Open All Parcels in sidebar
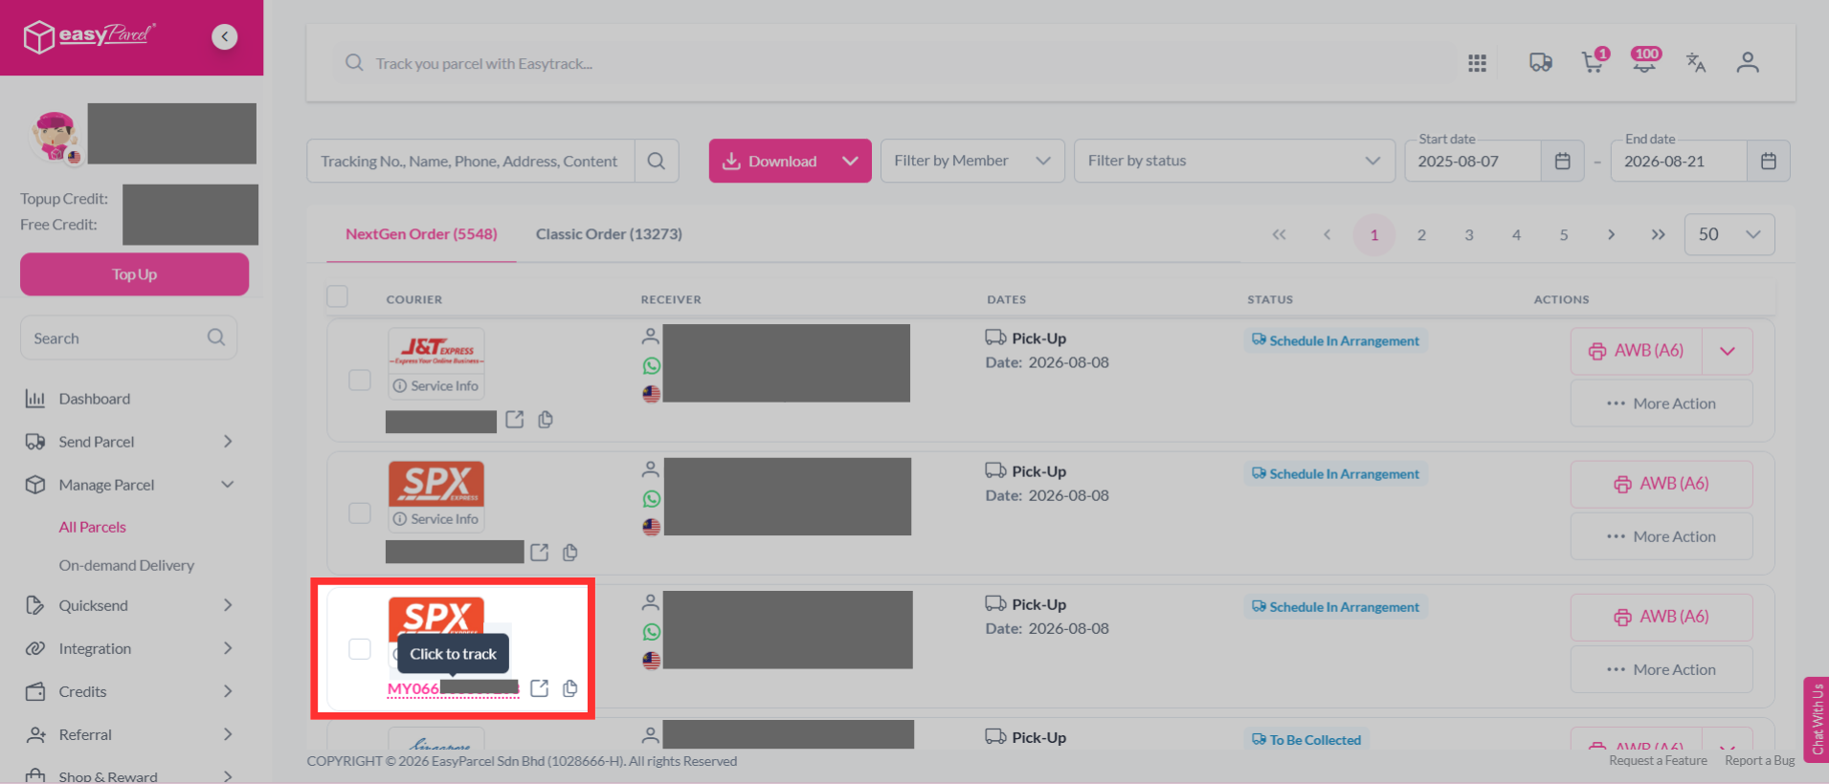The height and width of the screenshot is (784, 1829). (92, 527)
